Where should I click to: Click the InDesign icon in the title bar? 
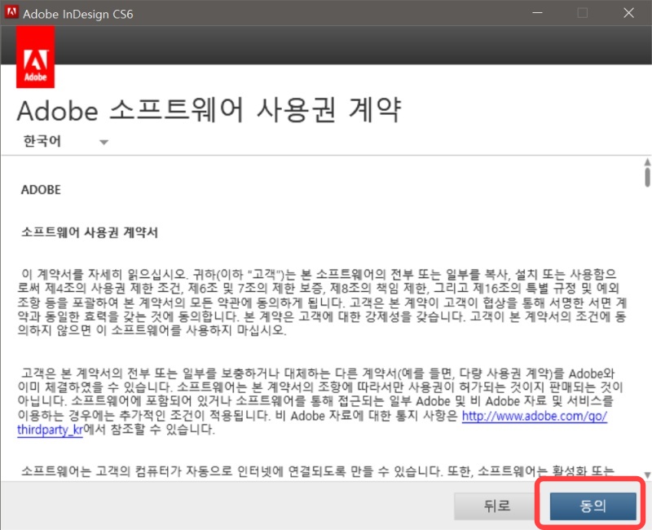point(11,13)
